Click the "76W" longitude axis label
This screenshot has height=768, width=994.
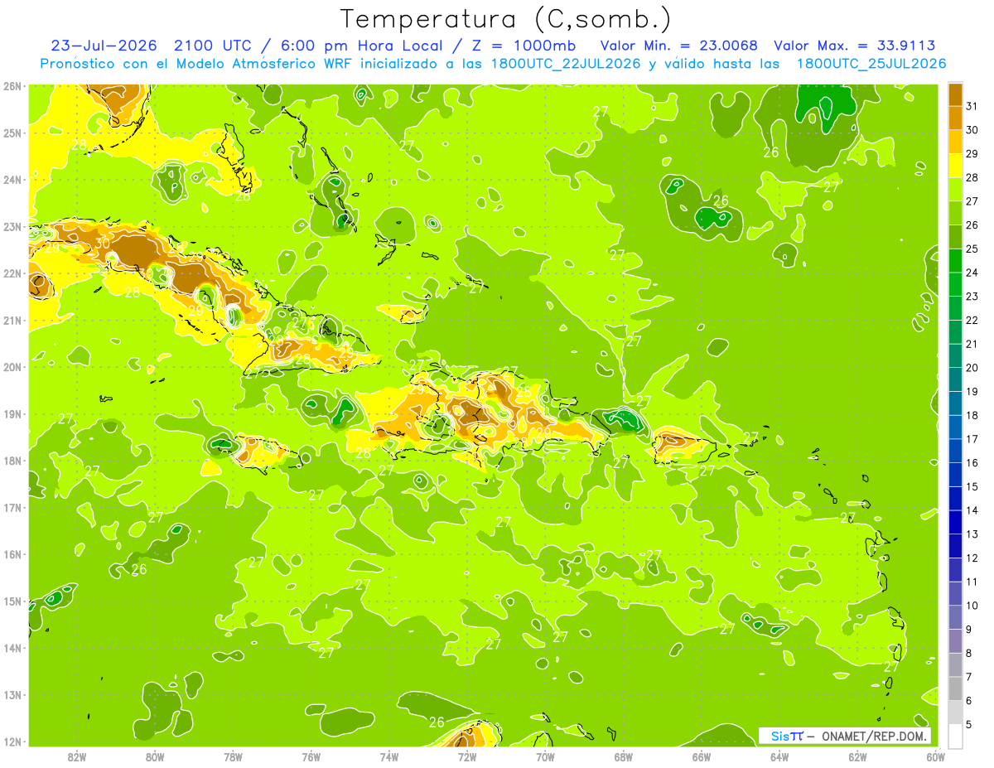(311, 756)
